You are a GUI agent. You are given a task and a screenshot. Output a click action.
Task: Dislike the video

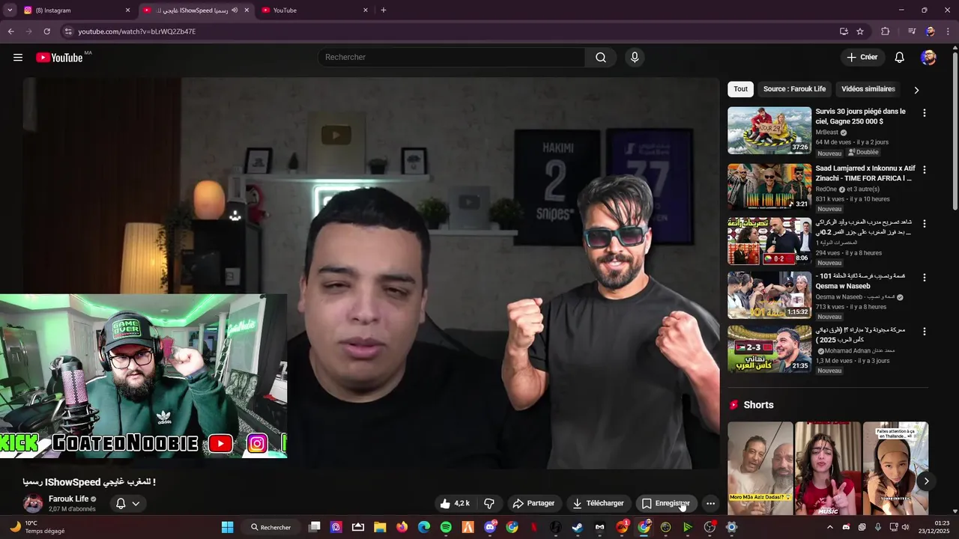489,504
